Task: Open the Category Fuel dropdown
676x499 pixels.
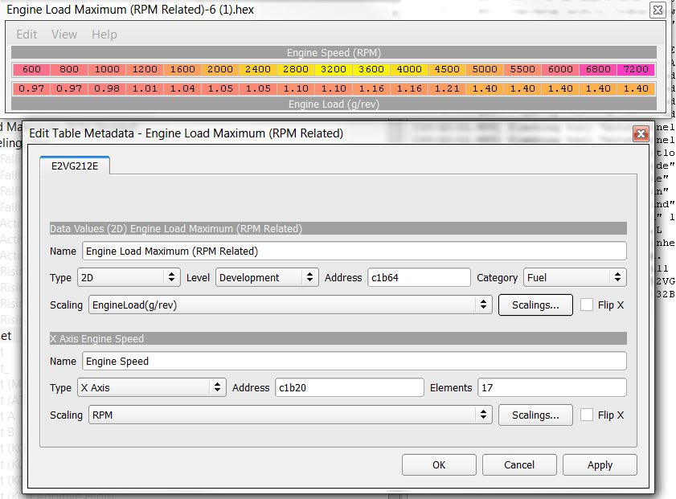Action: pyautogui.click(x=574, y=277)
